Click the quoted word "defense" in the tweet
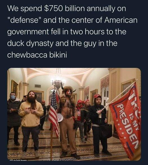Screen dimensions: 148x165 coord(25,20)
